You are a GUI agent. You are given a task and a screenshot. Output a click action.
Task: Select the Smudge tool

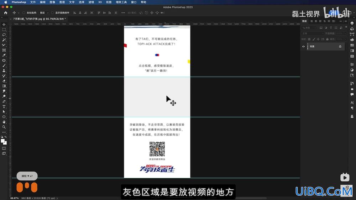point(4,91)
